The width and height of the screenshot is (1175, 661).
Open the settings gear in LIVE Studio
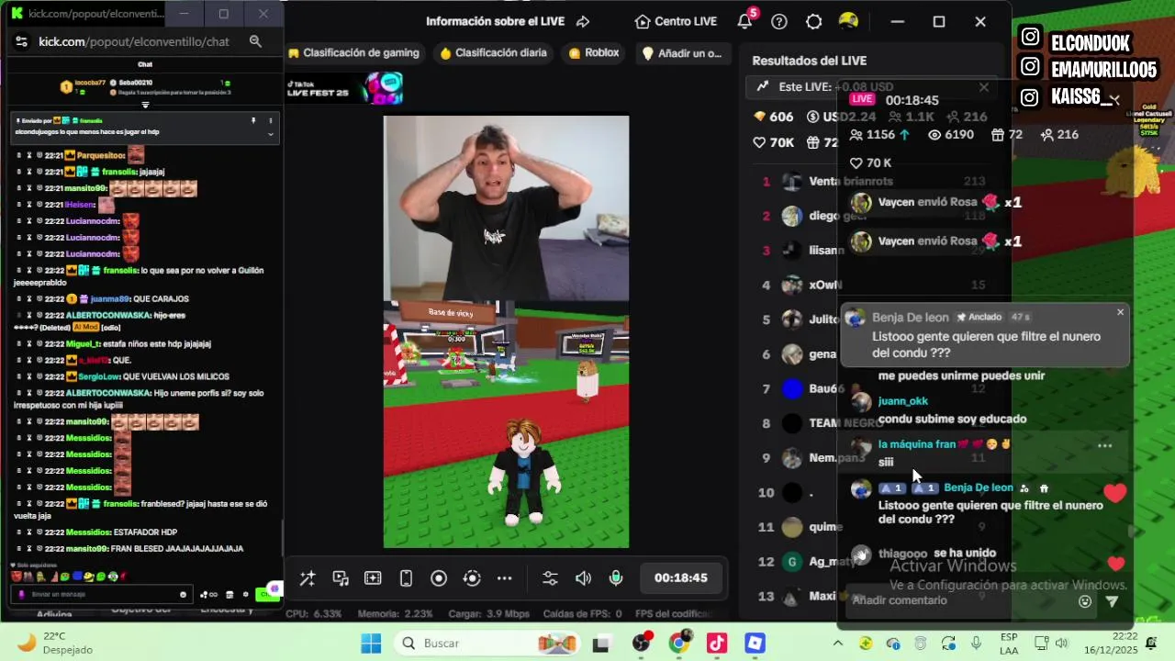point(813,21)
